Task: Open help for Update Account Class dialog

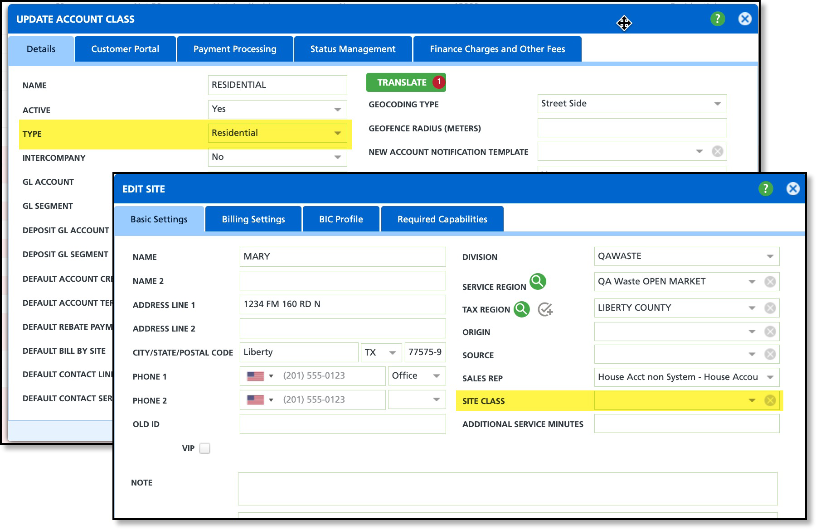Action: point(717,19)
